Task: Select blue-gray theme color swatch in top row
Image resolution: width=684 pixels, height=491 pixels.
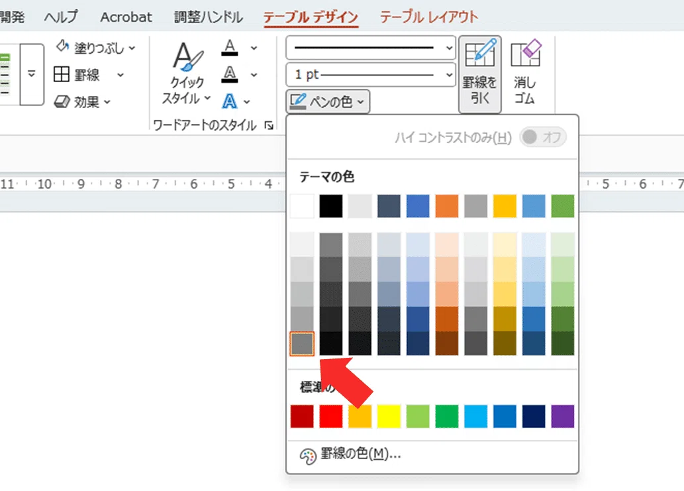Action: pyautogui.click(x=389, y=206)
